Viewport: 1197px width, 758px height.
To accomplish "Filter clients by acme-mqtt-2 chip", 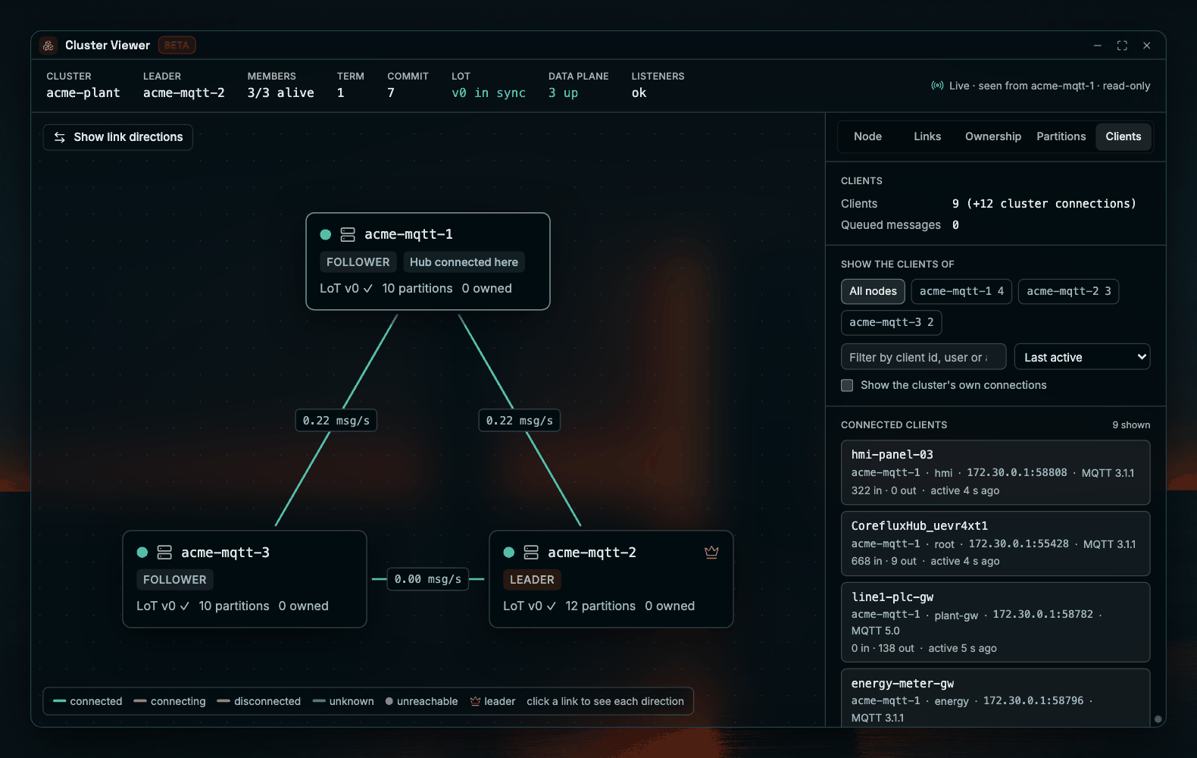I will [1068, 291].
